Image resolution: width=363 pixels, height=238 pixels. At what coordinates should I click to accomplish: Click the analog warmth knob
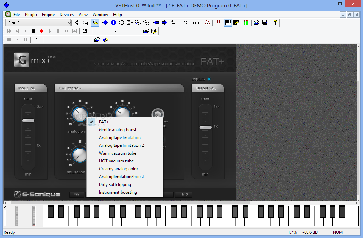pos(80,114)
